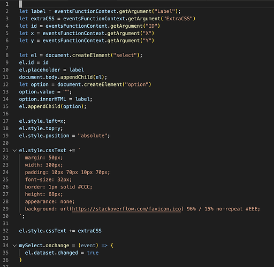Click "getArgument" on line 2
Screen dimensions: 274x267
[135, 11]
